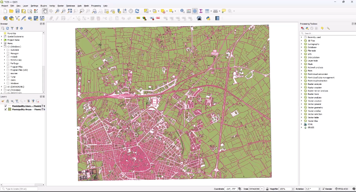Open the Scale dropdown in status bar
Viewport: 356px width, 192px height.
262,189
